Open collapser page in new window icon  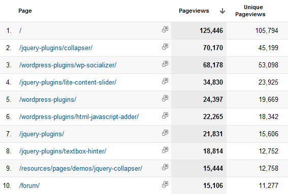point(165,47)
